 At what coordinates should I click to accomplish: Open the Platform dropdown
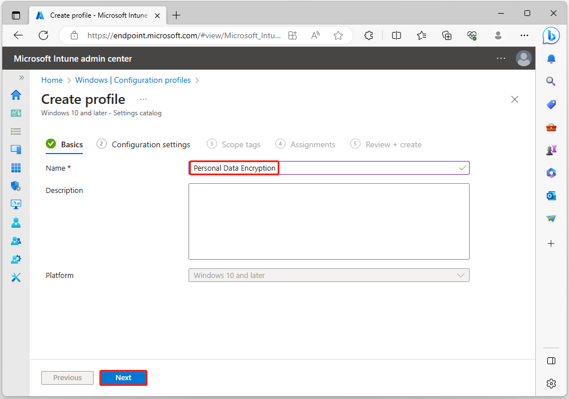328,275
